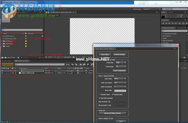The height and width of the screenshot is (123, 188).
Task: Click the Search Help field
Action: click(175, 9)
